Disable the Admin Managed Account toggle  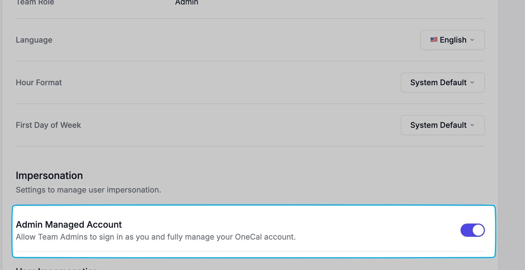coord(472,230)
